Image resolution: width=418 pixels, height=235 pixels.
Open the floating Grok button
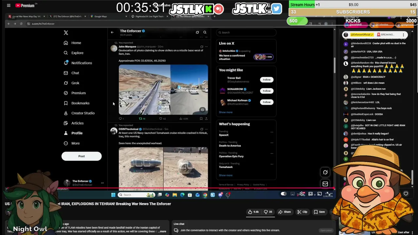point(325,172)
